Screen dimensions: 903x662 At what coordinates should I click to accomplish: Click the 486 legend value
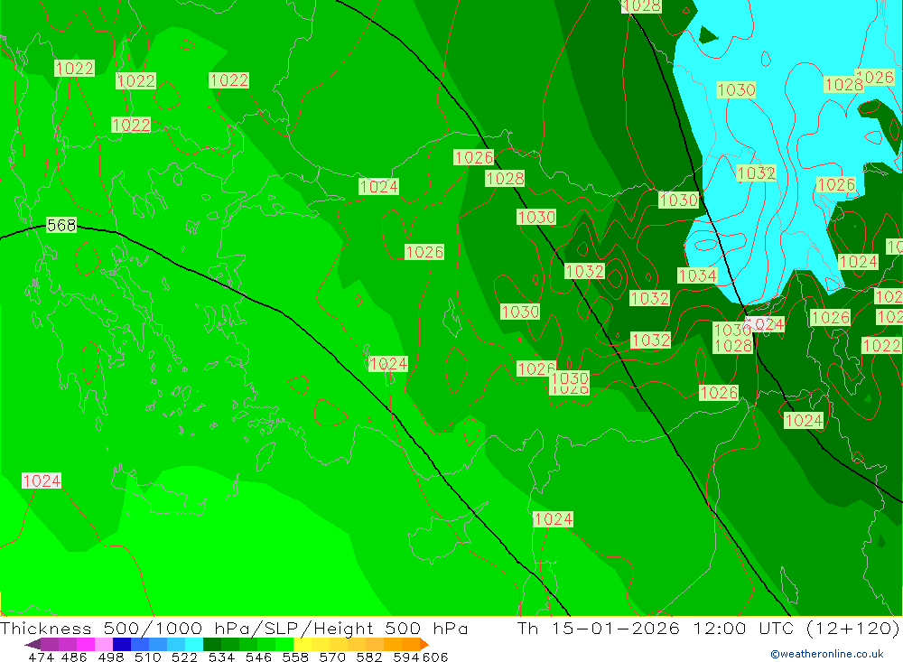(x=74, y=657)
